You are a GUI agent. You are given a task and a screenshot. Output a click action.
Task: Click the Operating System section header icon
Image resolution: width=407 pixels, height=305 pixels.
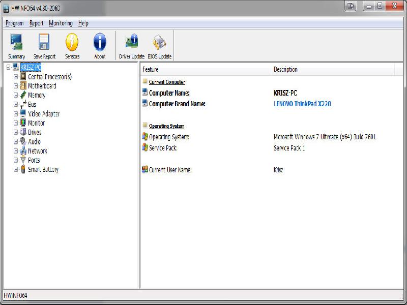point(145,126)
